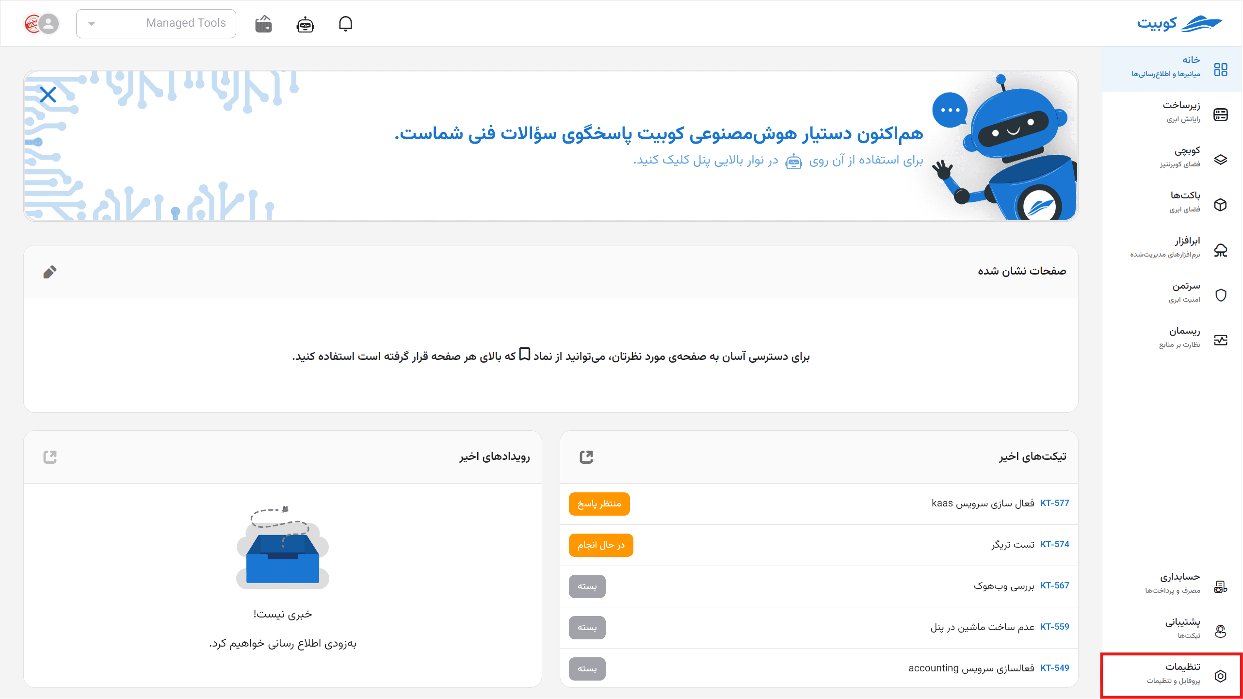Open ticket KT-577 link
Viewport: 1243px width, 699px height.
pyautogui.click(x=1054, y=503)
